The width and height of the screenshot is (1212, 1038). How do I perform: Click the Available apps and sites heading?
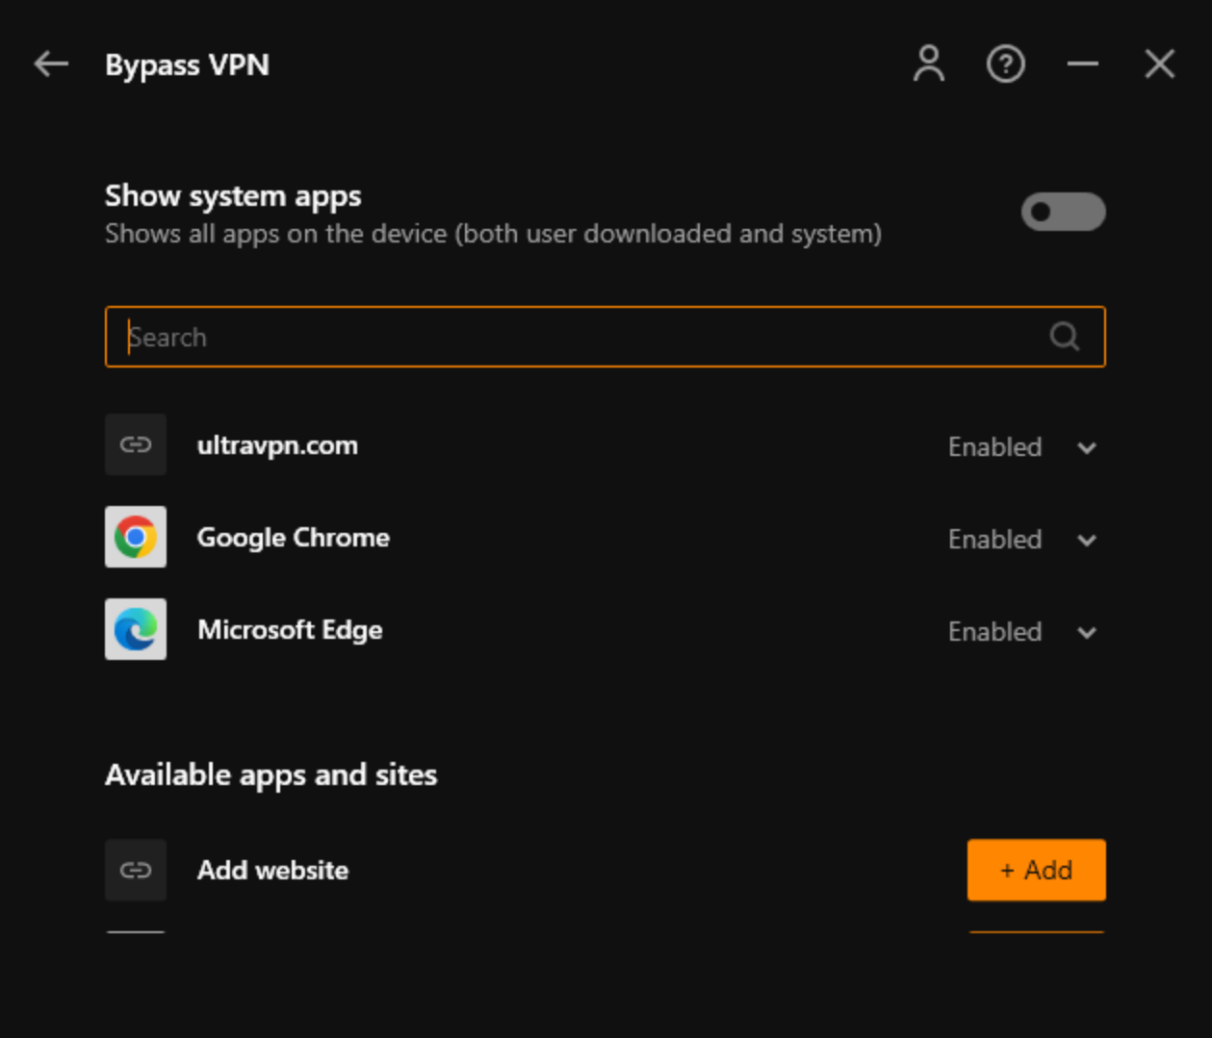tap(271, 775)
